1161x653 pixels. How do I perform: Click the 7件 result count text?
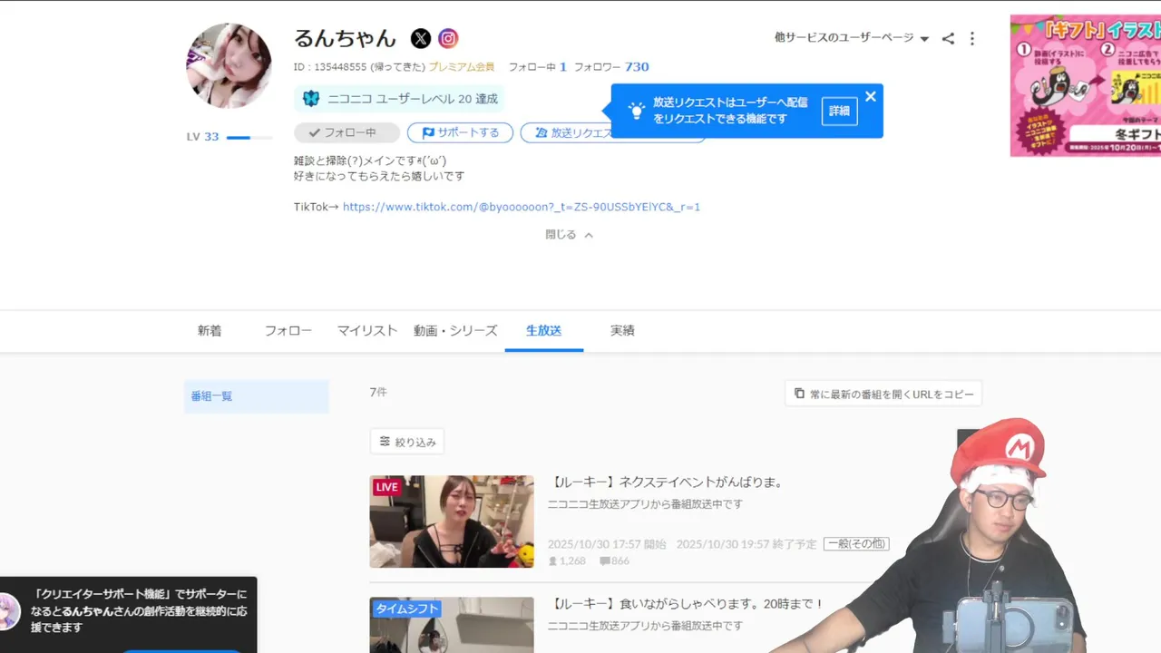tap(378, 392)
